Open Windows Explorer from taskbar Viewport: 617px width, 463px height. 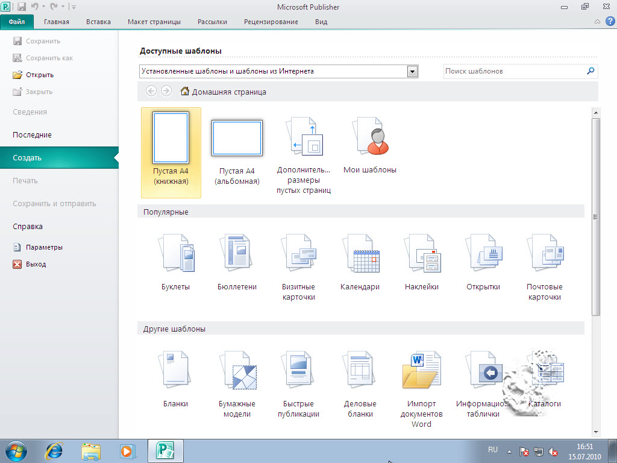91,451
